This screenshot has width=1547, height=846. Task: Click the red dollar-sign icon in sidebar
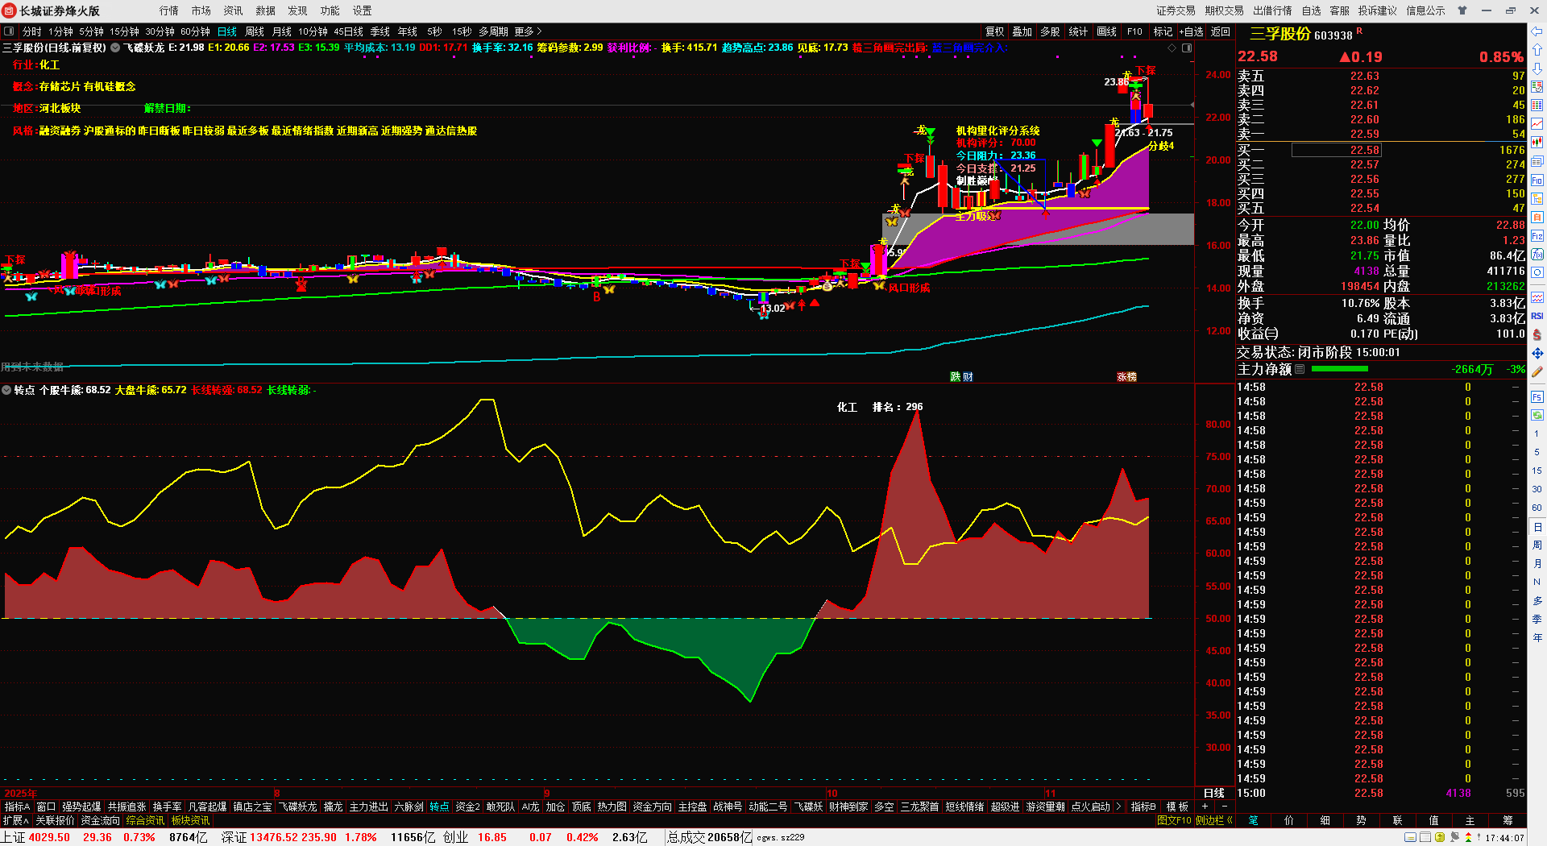1537,334
